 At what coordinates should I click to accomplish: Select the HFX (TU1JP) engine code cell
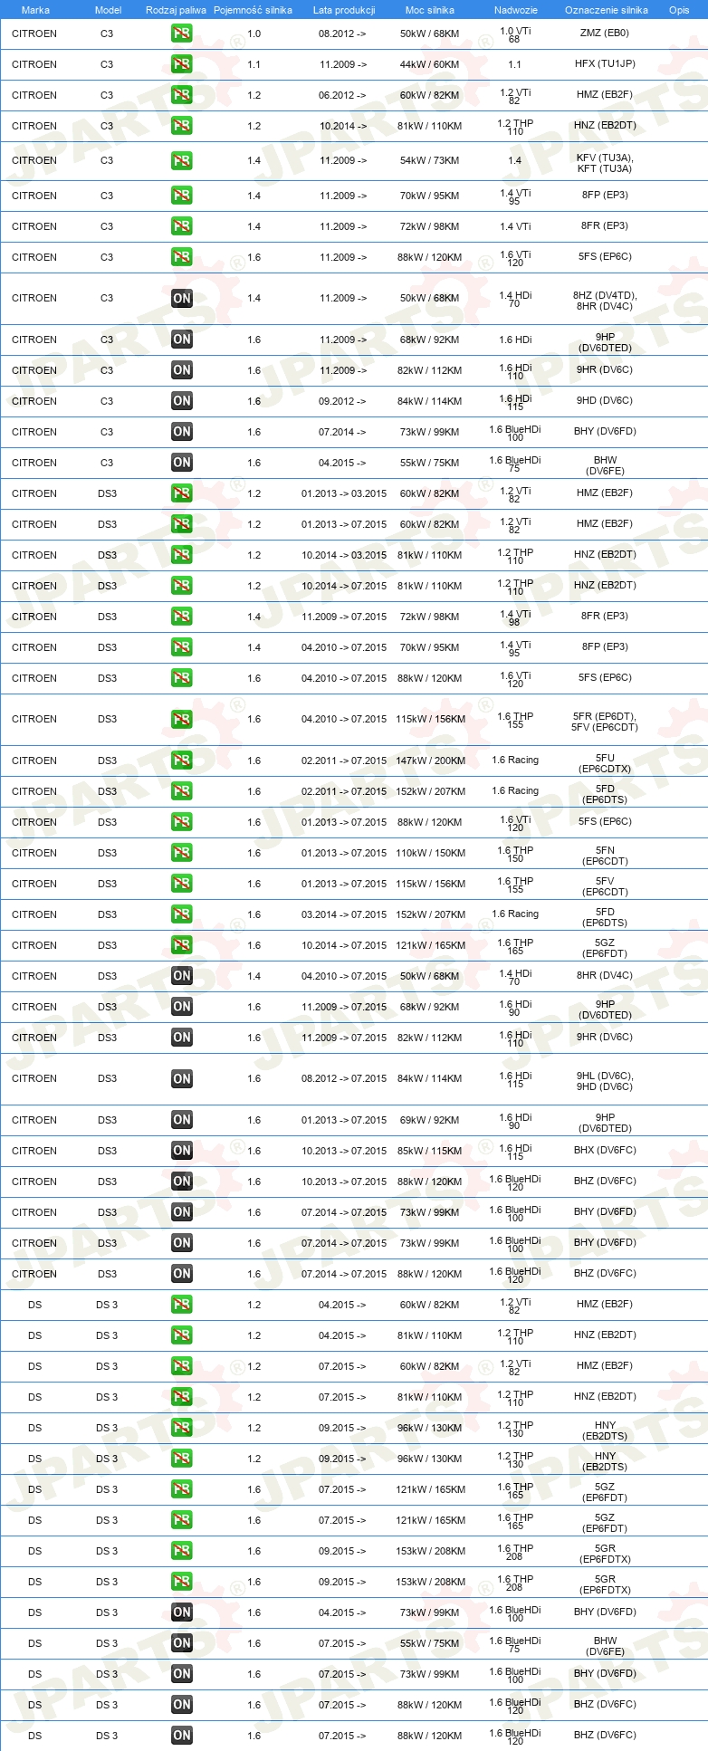pos(605,64)
